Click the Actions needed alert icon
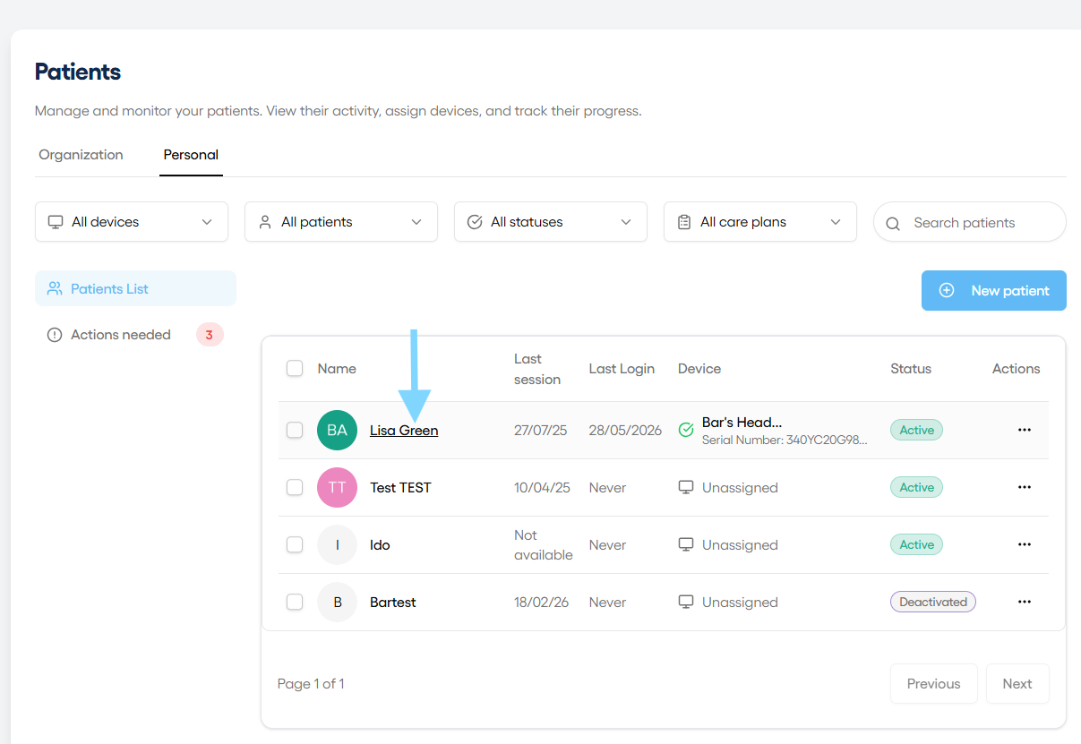The image size is (1081, 744). pyautogui.click(x=55, y=335)
